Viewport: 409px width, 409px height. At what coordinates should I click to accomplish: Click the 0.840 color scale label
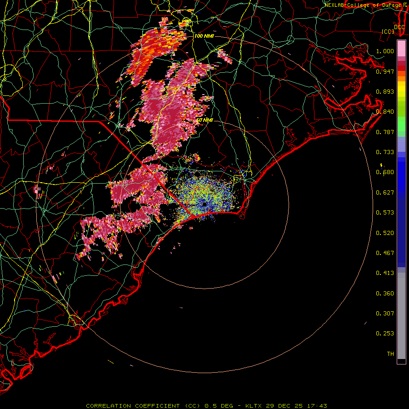[385, 112]
